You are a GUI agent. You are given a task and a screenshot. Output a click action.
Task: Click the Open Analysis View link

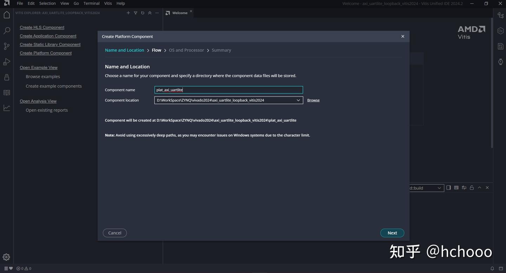[38, 101]
